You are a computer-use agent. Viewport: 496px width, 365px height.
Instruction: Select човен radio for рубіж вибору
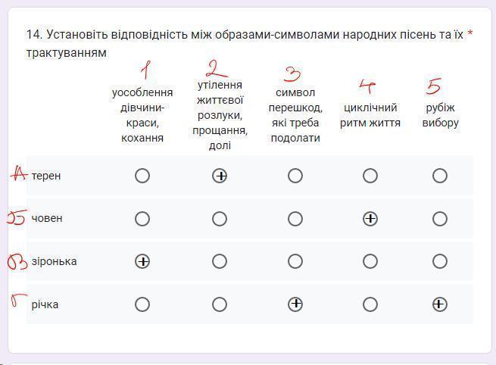click(x=440, y=219)
